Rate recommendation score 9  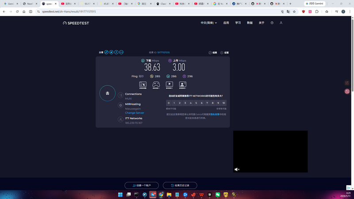[x=218, y=103]
